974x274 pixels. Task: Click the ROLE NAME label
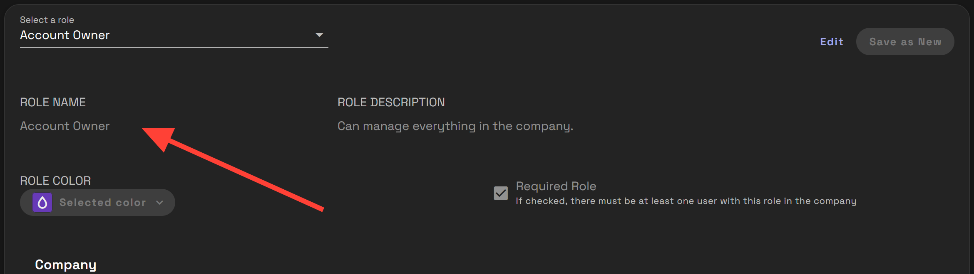point(53,103)
